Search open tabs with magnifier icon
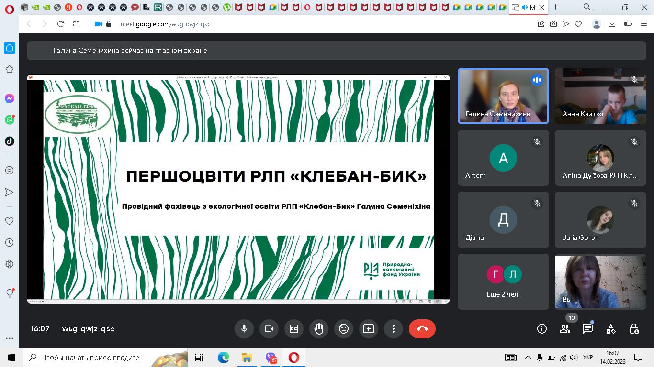Image resolution: width=654 pixels, height=367 pixels. tap(587, 7)
